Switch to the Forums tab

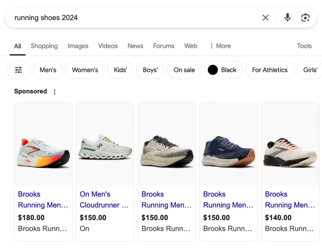point(164,46)
